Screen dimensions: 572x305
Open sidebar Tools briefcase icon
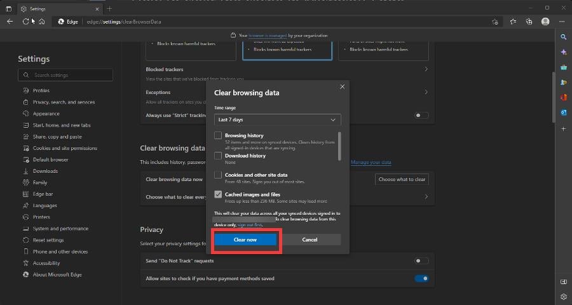(564, 67)
